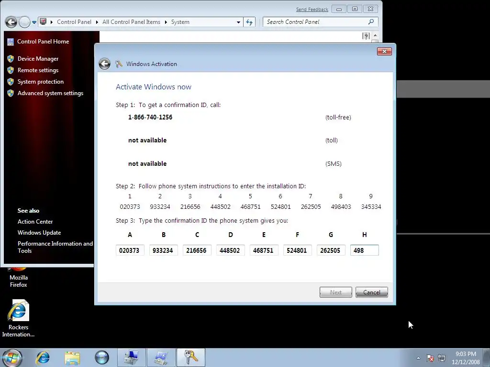Click confirmation ID field G
The width and height of the screenshot is (490, 367).
[331, 250]
